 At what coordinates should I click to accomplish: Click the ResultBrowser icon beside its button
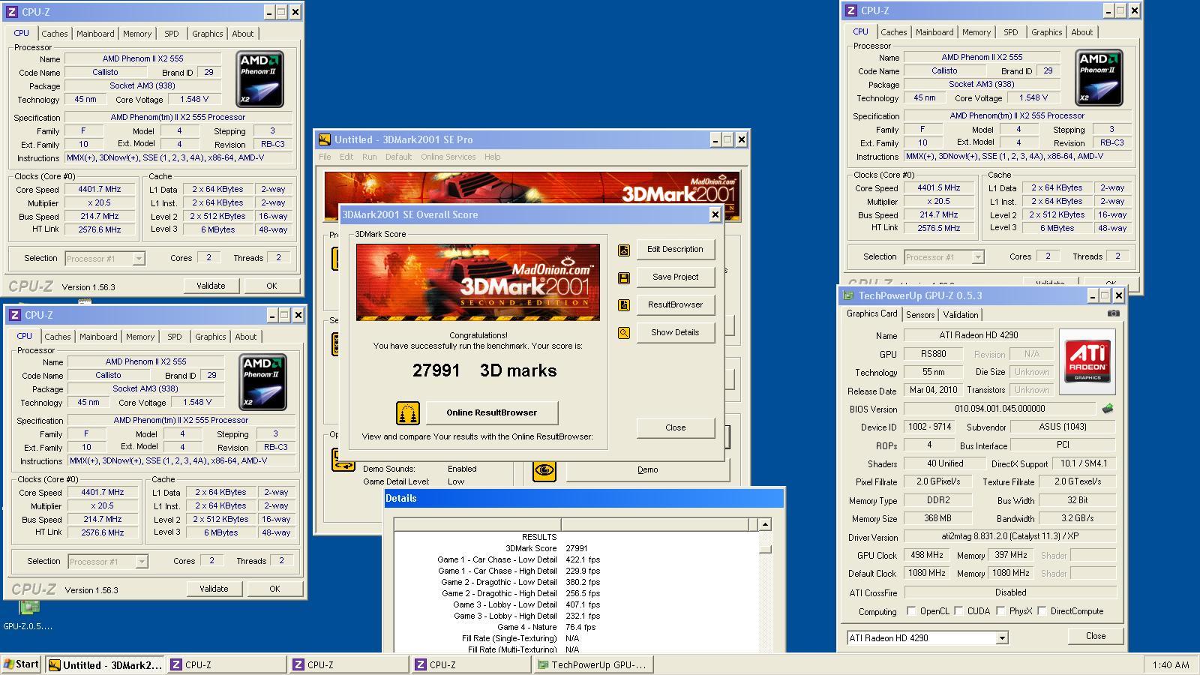pyautogui.click(x=624, y=305)
